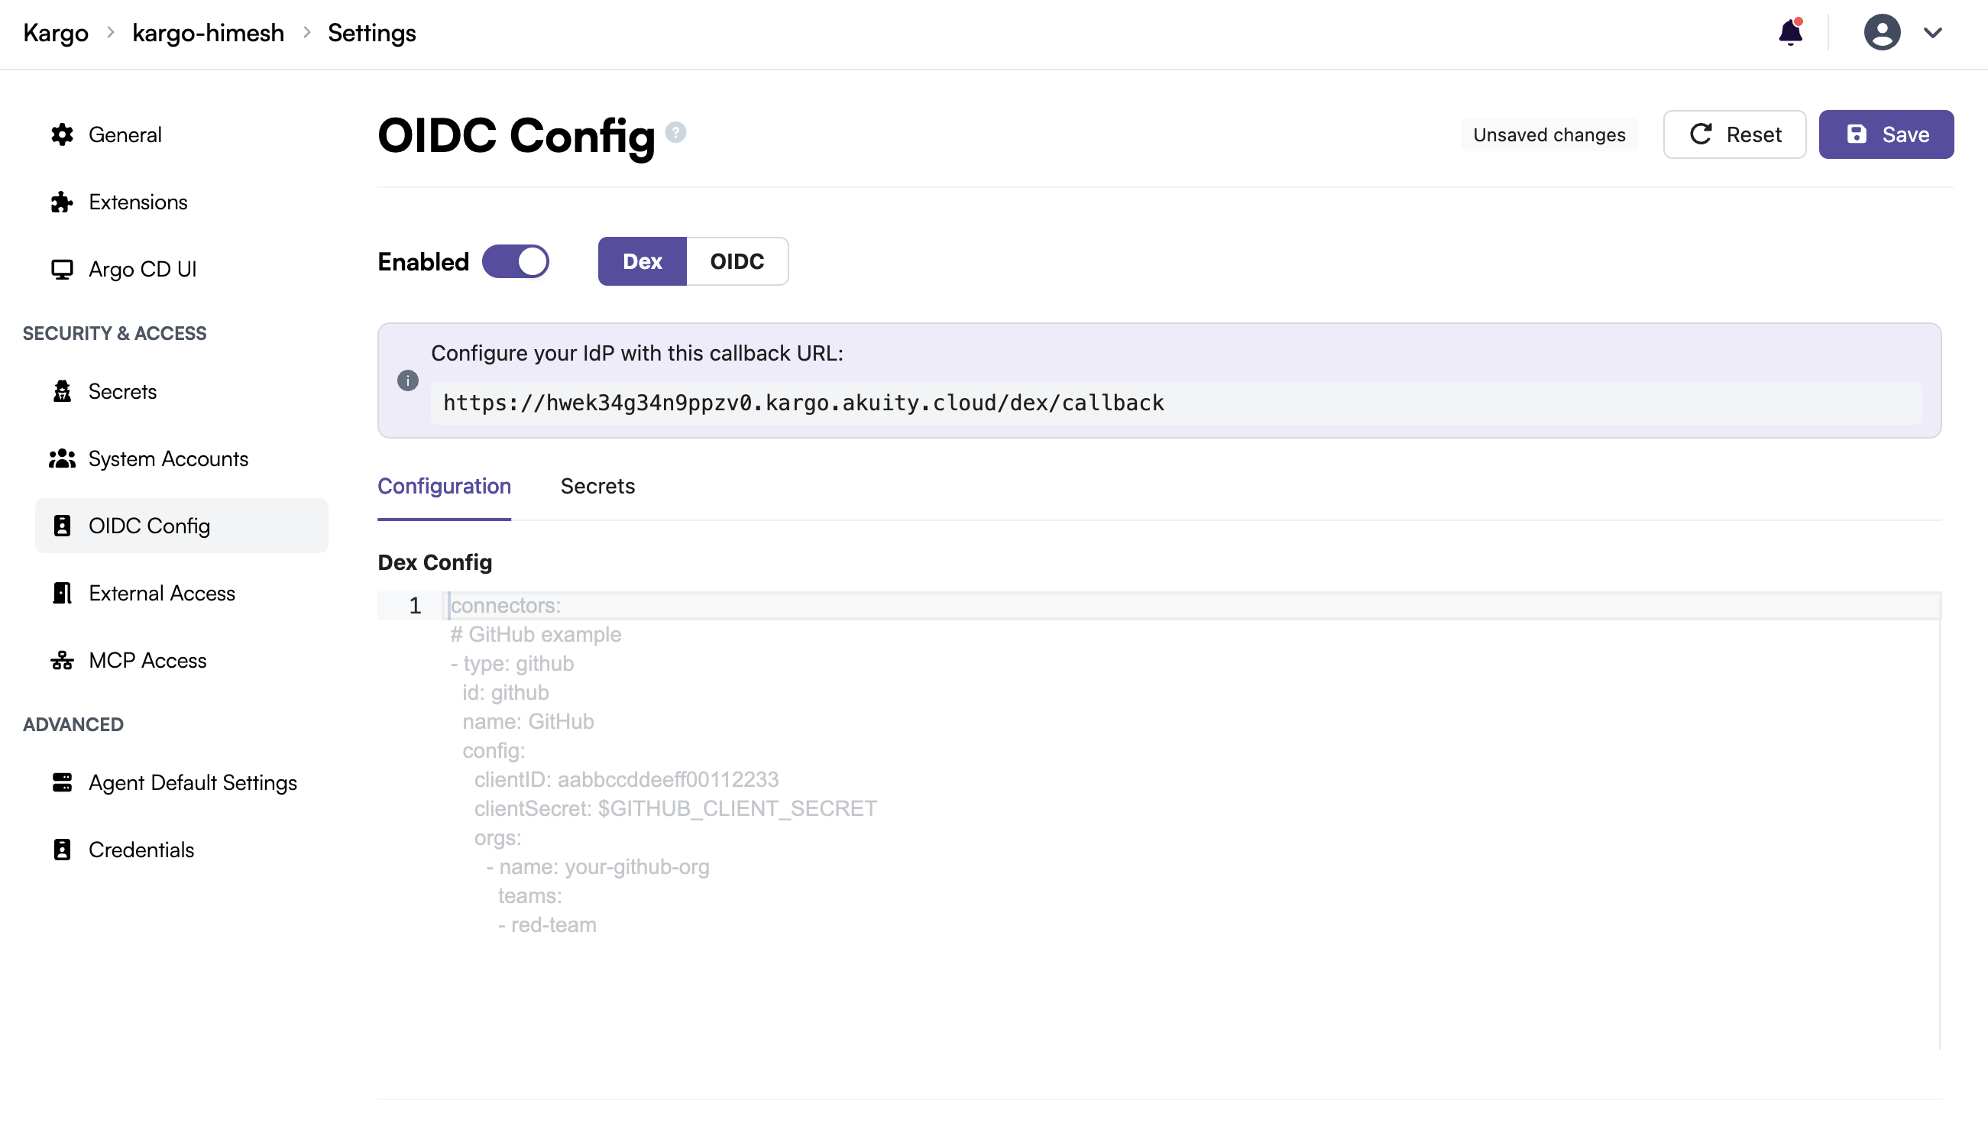Open the user account avatar
Image resolution: width=1988 pixels, height=1146 pixels.
tap(1882, 32)
